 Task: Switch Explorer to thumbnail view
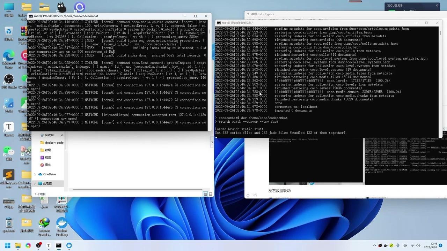pos(210,194)
